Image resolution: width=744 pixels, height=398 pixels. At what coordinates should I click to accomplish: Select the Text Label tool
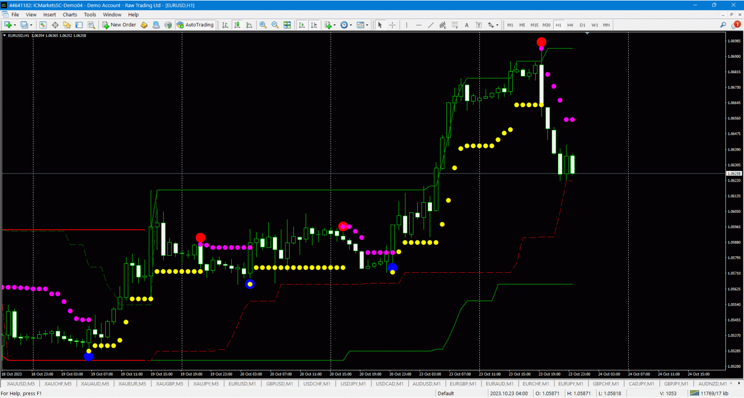click(x=478, y=25)
